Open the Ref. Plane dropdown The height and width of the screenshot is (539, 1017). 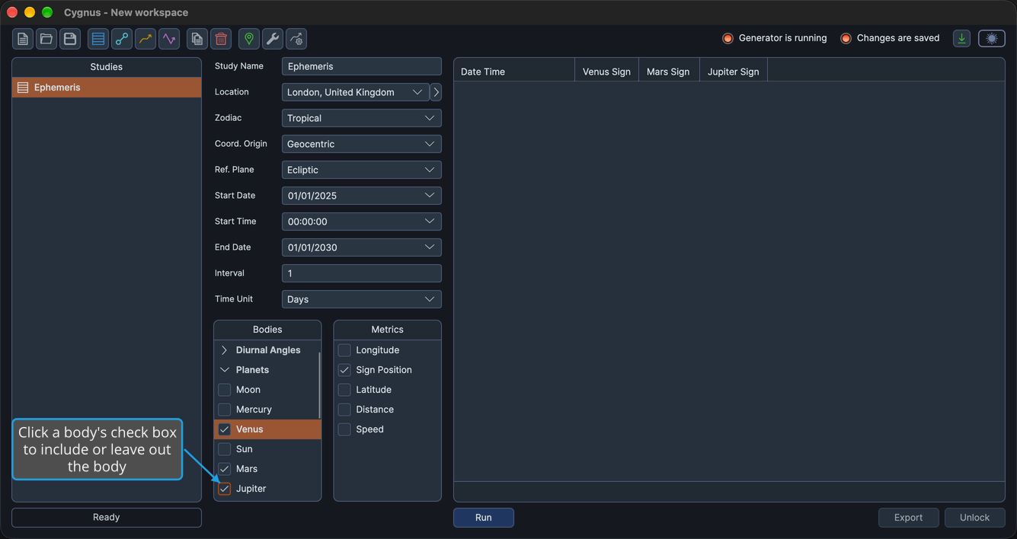pyautogui.click(x=362, y=170)
